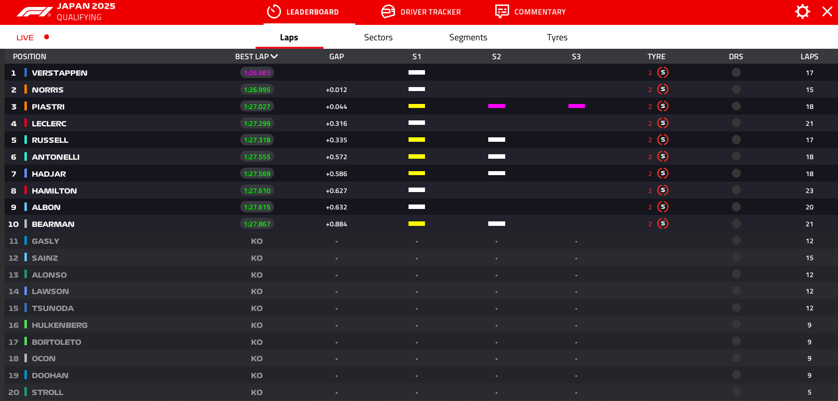The height and width of the screenshot is (401, 838).
Task: Click Norris's +0.012 gap value
Action: coord(336,90)
